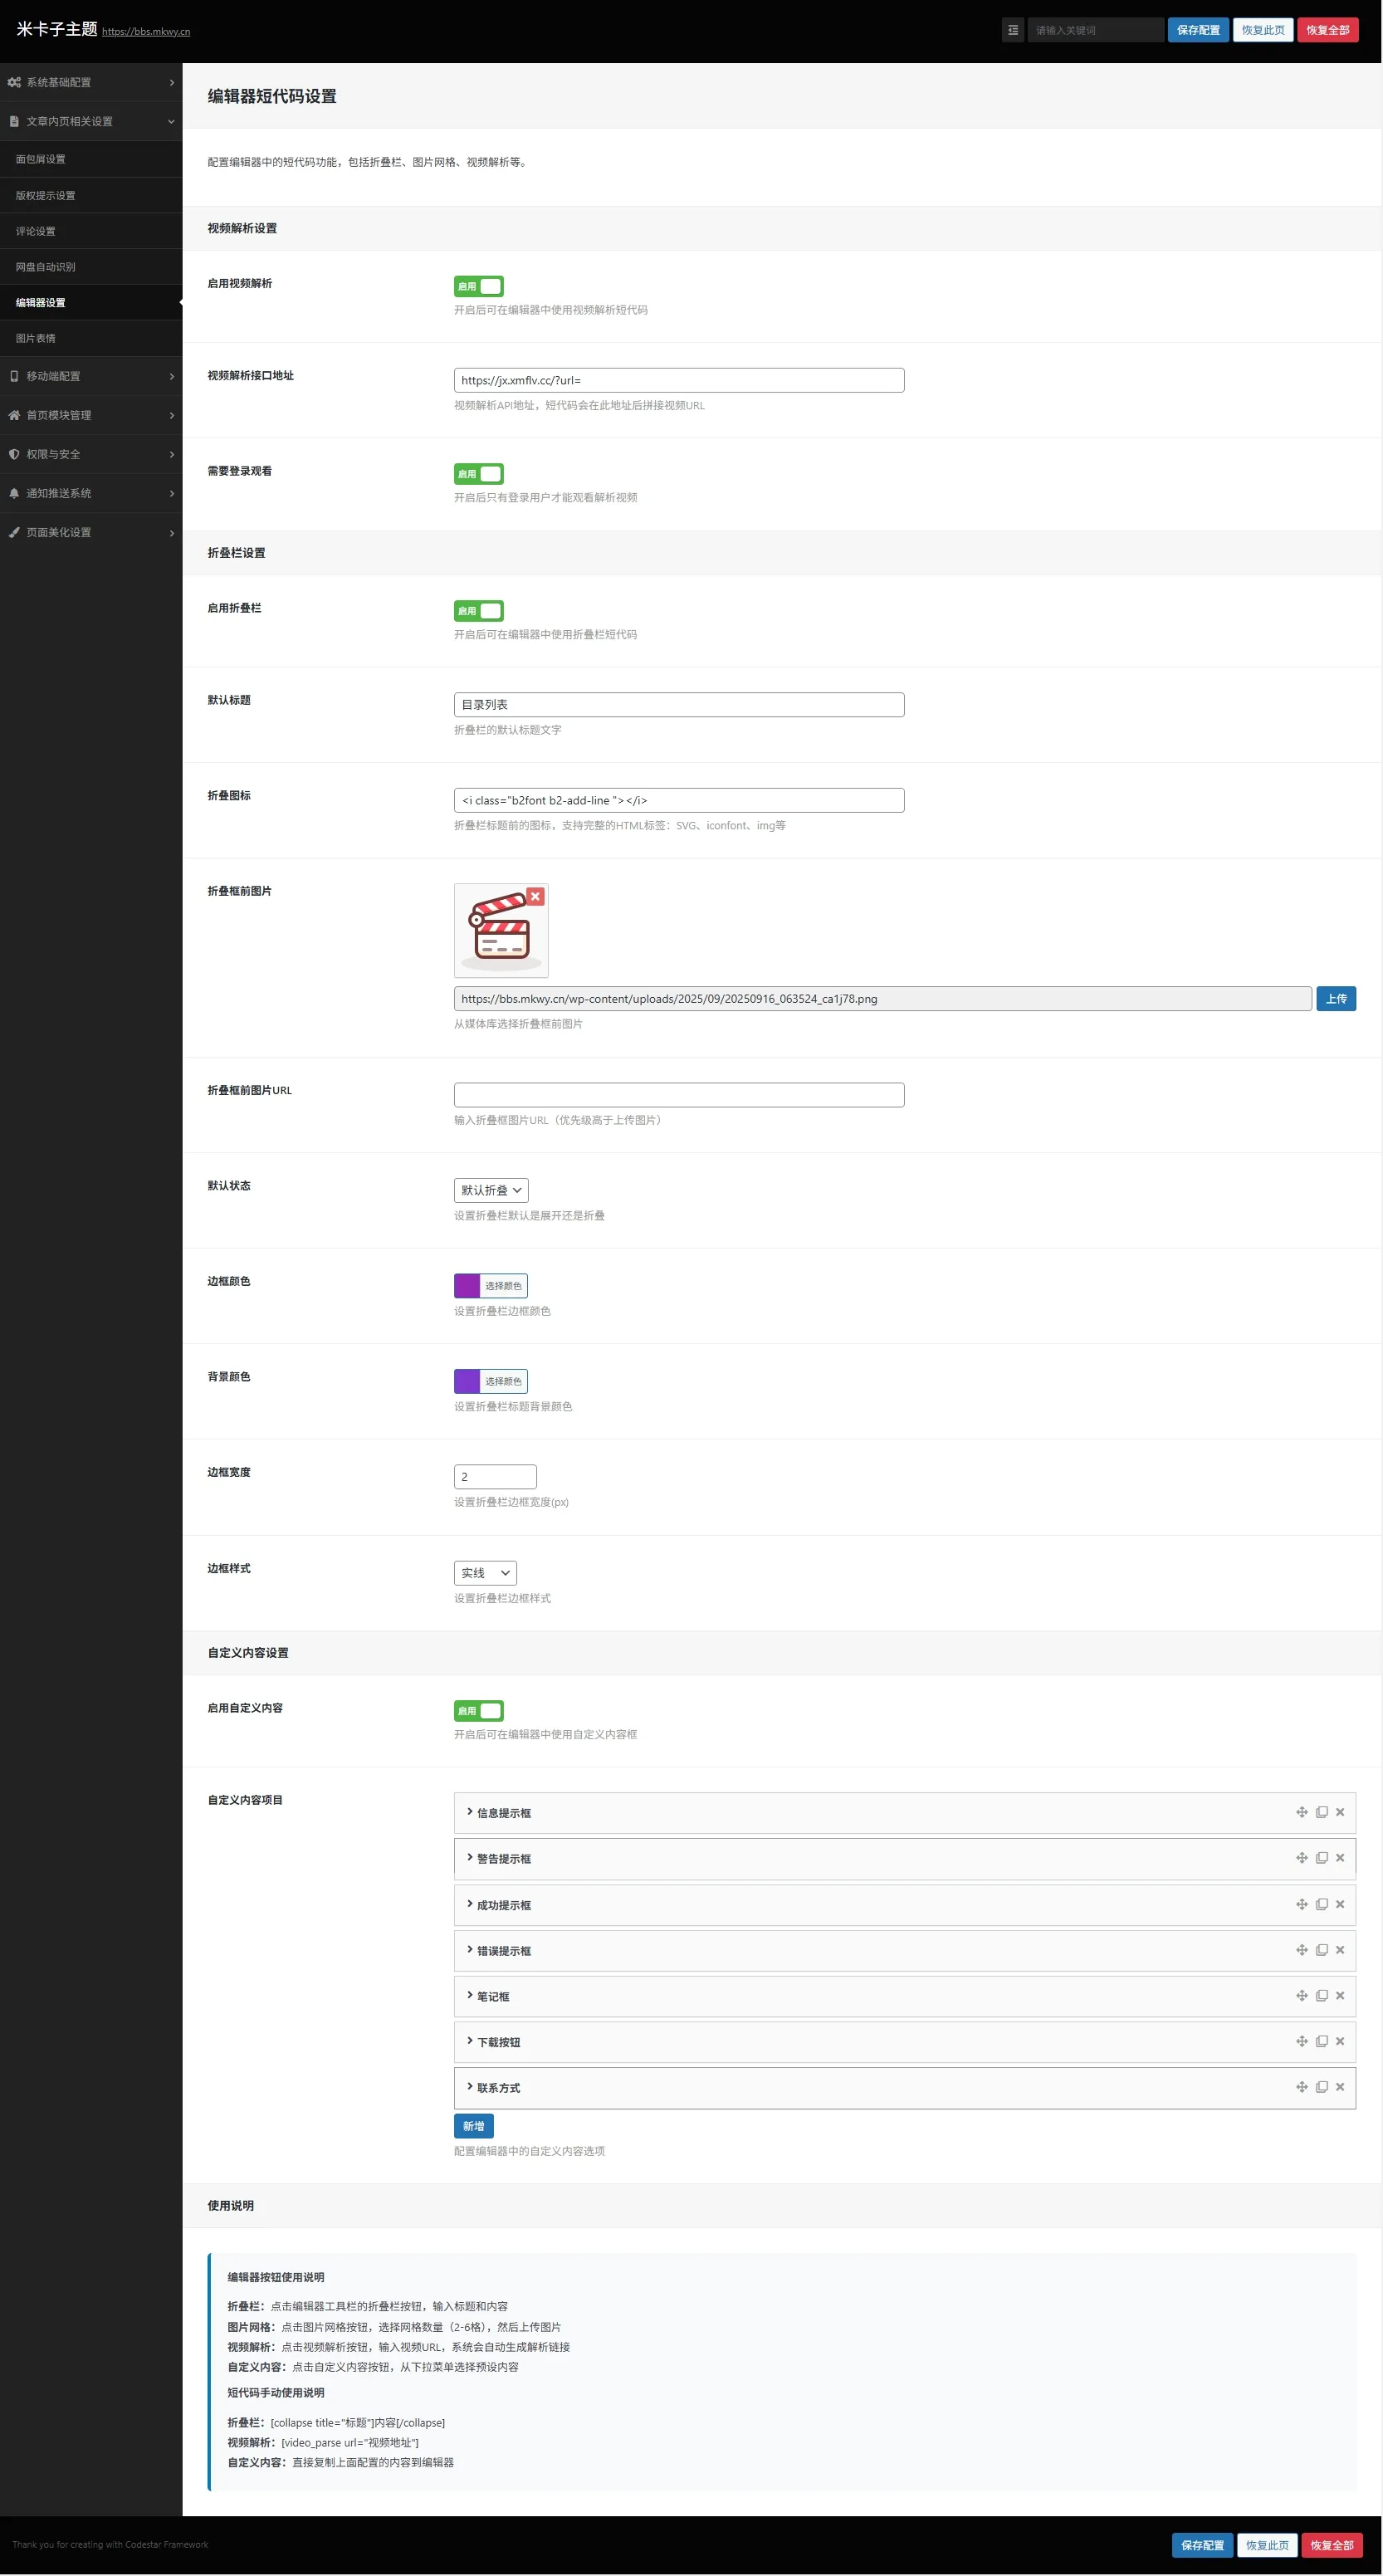
Task: Go to 图片表情 submenu item
Action: [x=36, y=338]
